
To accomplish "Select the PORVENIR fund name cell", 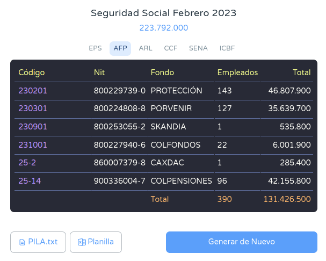I will pos(171,109).
